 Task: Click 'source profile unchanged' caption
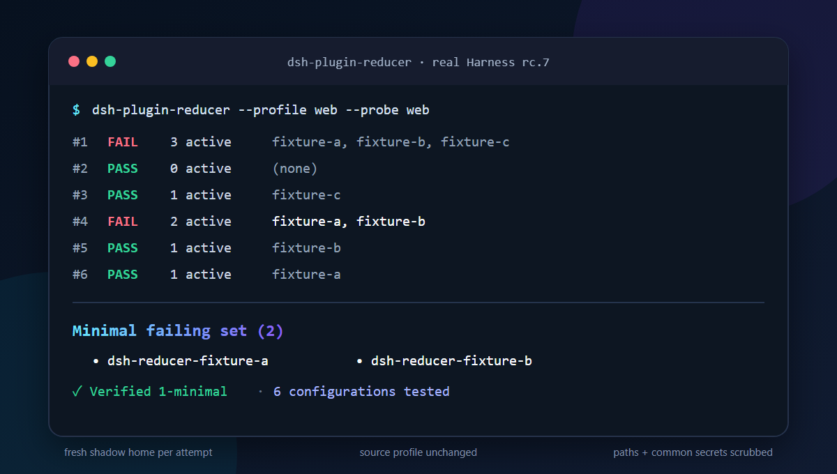point(418,452)
